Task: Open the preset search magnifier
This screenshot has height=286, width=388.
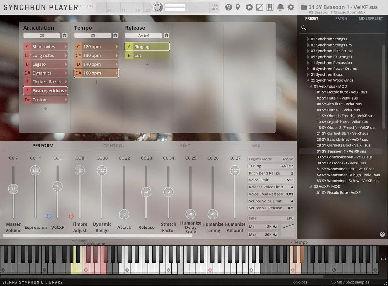Action: pyautogui.click(x=303, y=28)
